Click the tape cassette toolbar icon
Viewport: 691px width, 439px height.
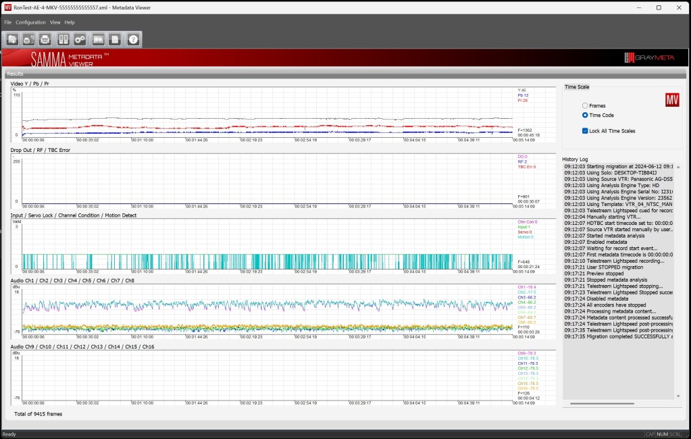(99, 39)
